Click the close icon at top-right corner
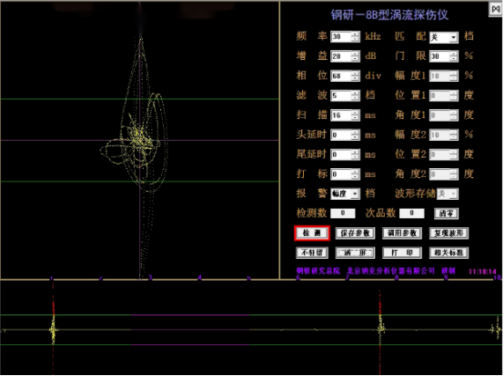The width and height of the screenshot is (504, 376). point(496,9)
